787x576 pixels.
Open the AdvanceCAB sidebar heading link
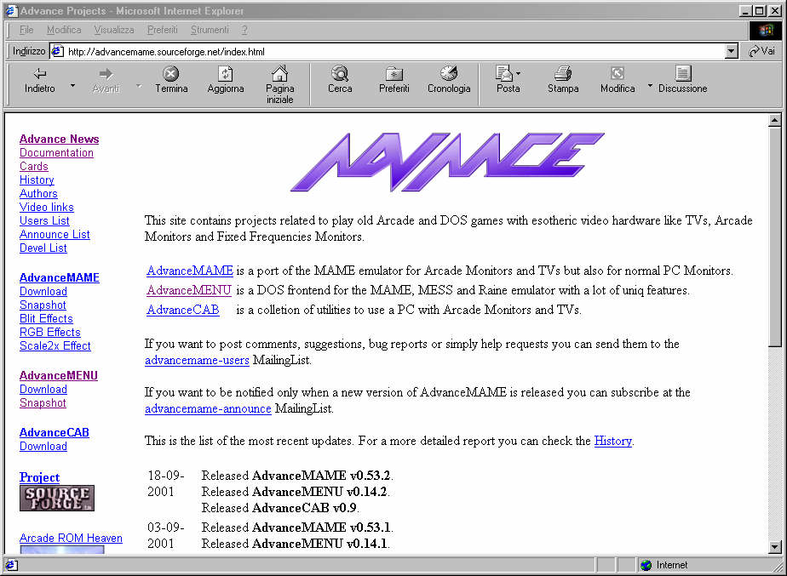55,432
